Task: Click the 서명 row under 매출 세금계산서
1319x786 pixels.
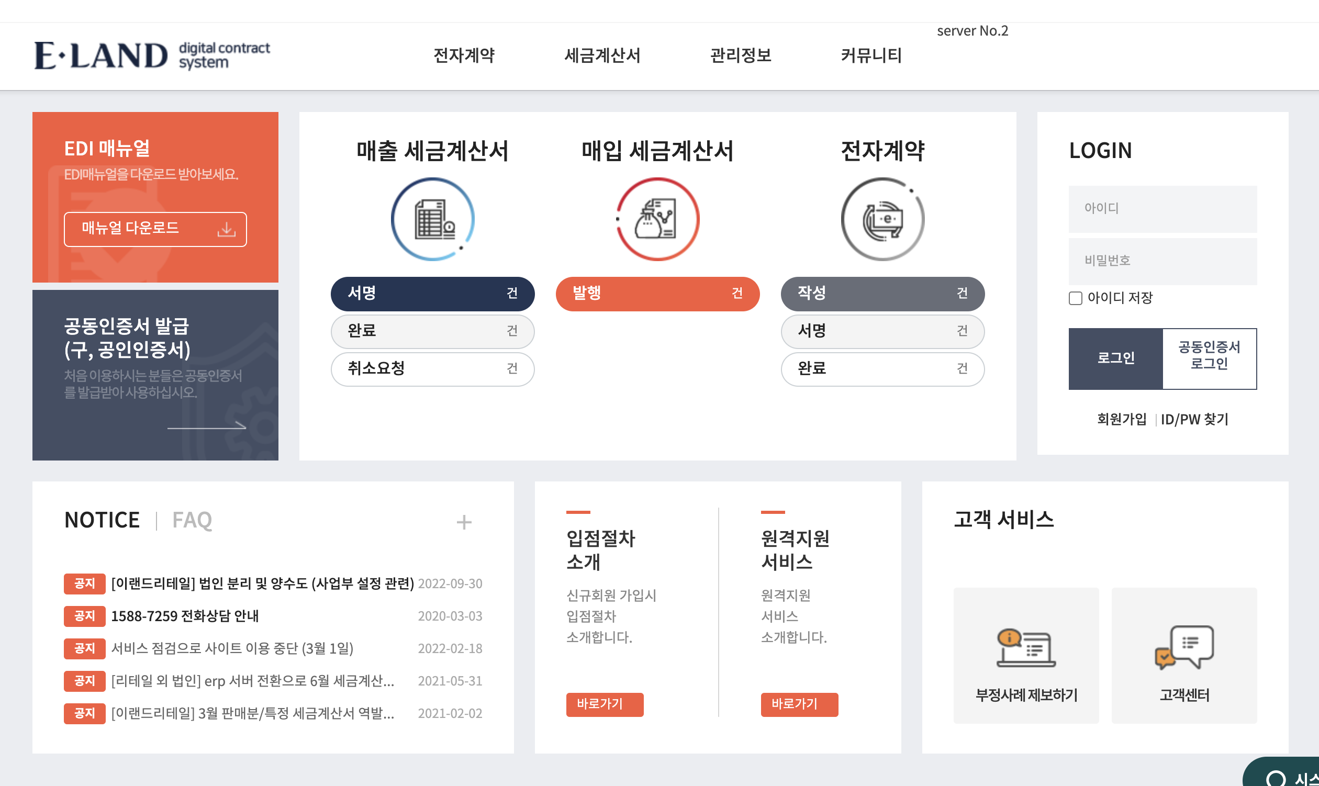Action: [x=433, y=294]
